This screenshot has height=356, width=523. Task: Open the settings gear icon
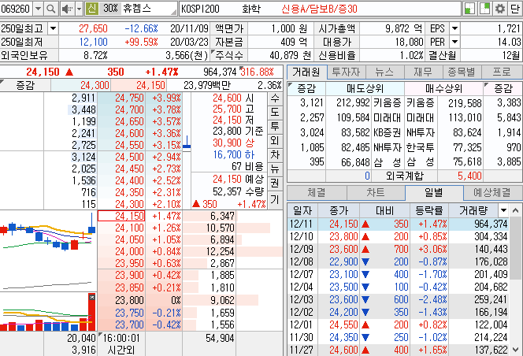point(499,9)
